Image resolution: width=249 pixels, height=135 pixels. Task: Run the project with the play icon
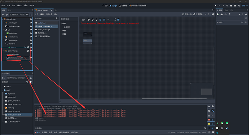(x=215, y=5)
